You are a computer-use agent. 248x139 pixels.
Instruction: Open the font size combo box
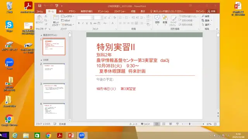pyautogui.click(x=98, y=18)
